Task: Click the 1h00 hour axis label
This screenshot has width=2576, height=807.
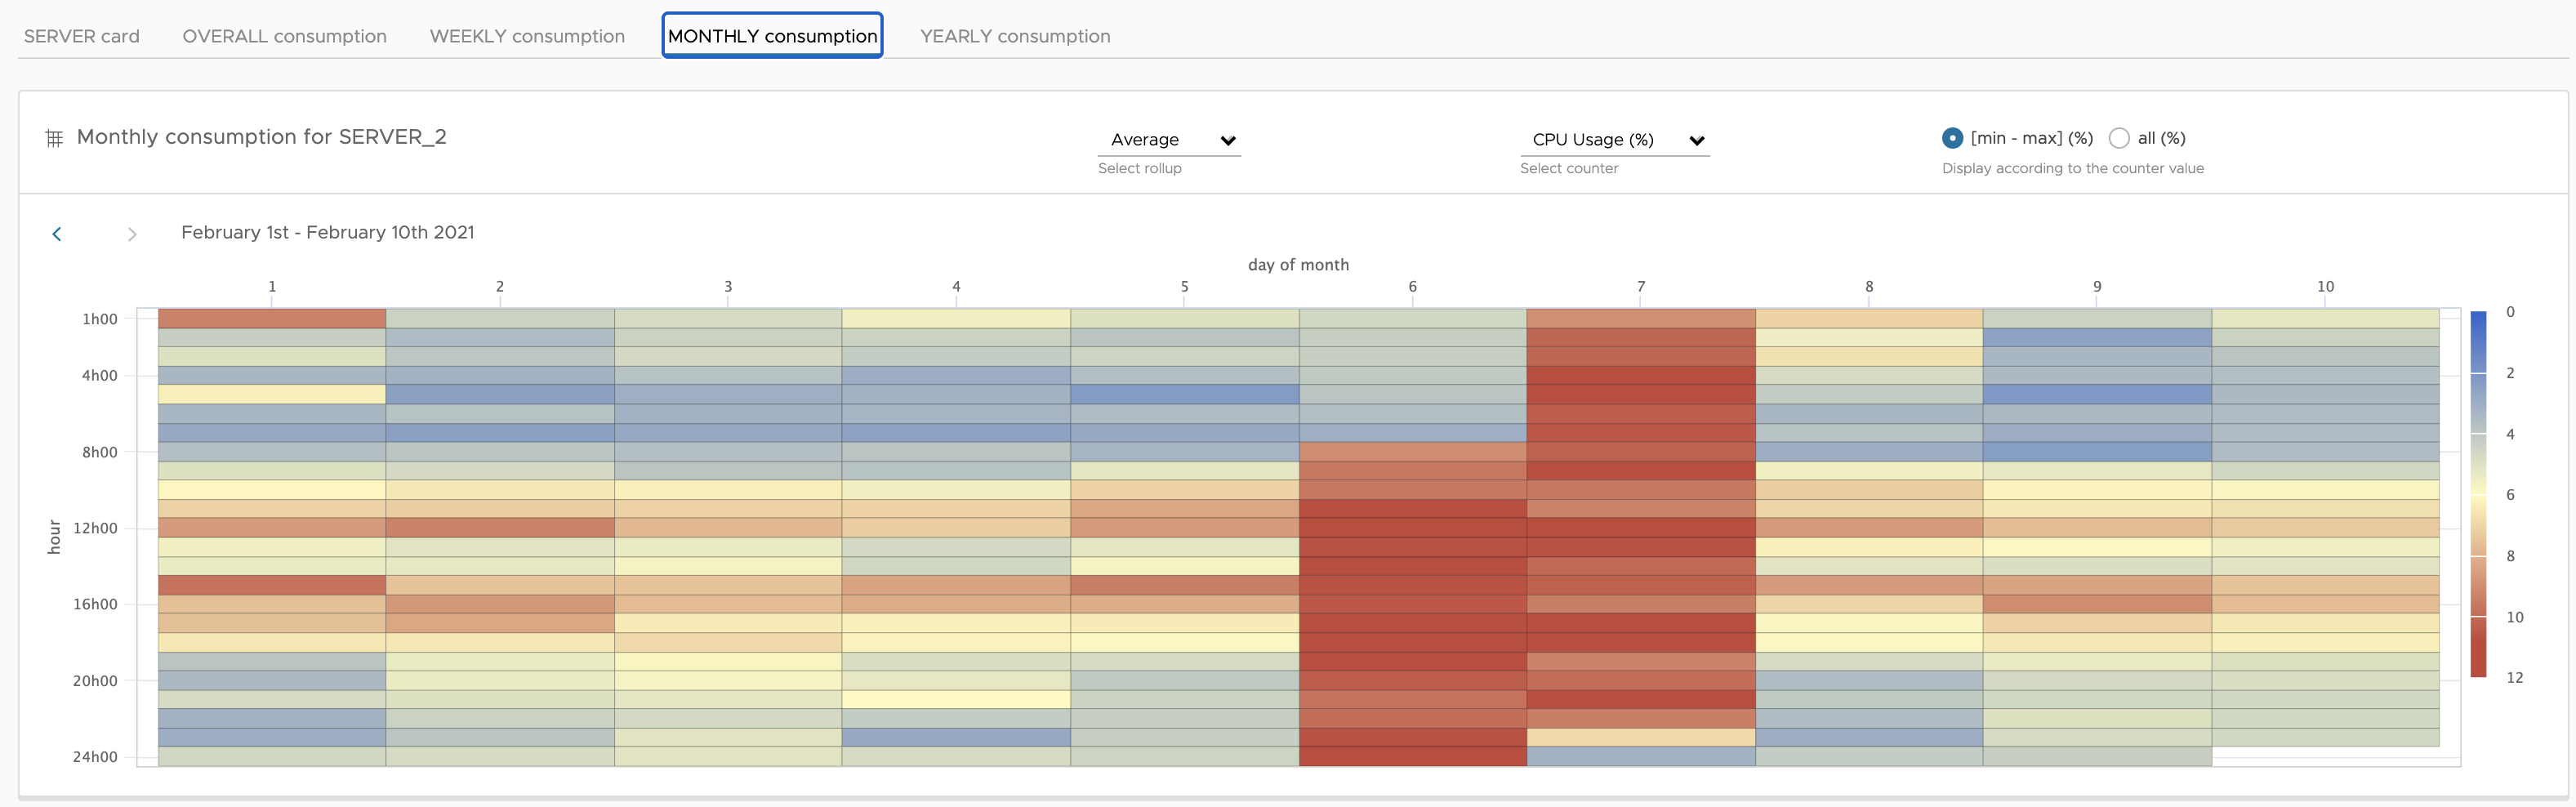Action: coord(100,319)
